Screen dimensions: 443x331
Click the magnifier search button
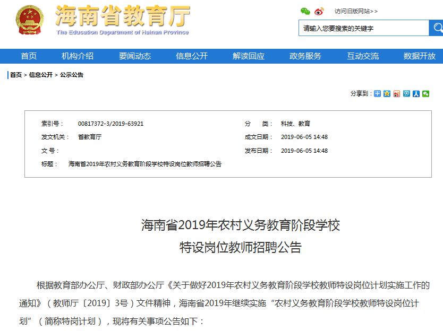[436, 28]
